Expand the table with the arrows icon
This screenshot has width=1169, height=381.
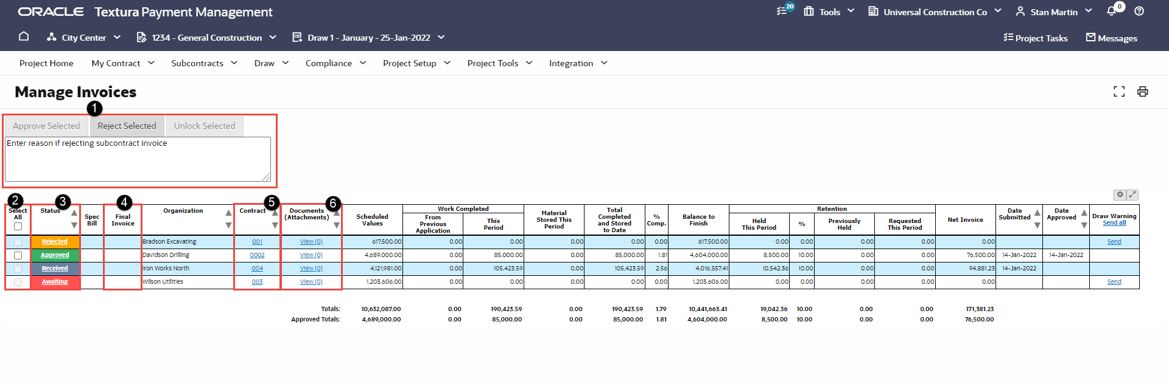point(1132,194)
